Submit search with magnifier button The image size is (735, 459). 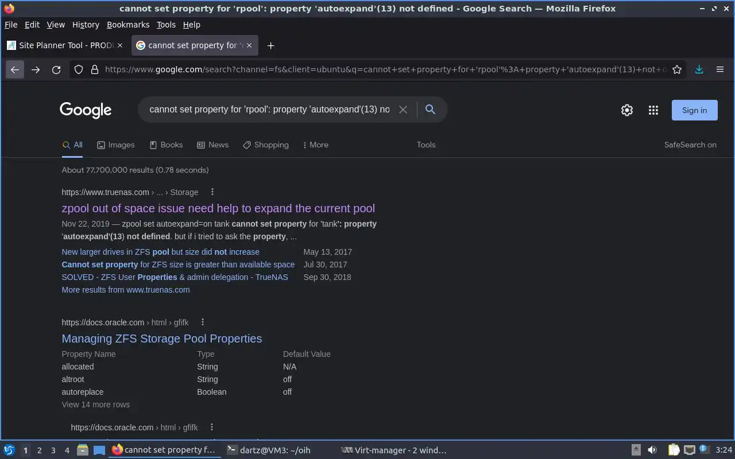430,110
